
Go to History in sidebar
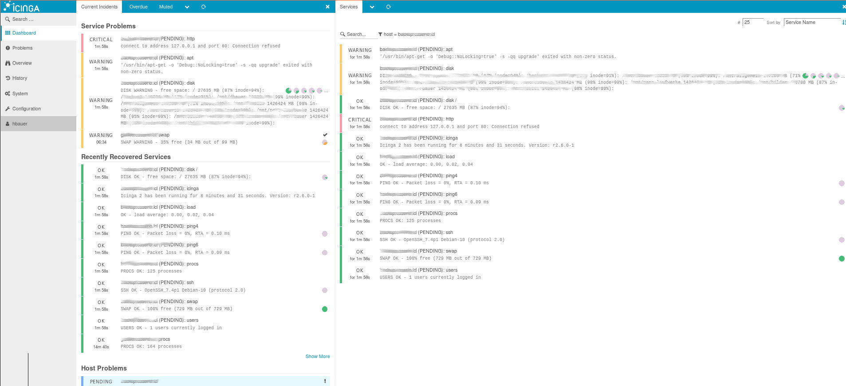point(20,78)
